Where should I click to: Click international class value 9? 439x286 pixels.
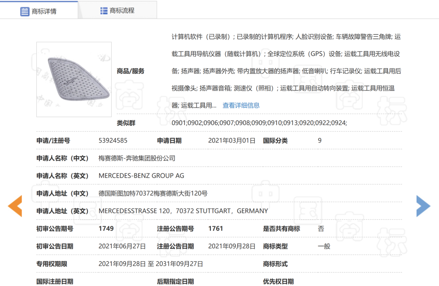click(319, 140)
